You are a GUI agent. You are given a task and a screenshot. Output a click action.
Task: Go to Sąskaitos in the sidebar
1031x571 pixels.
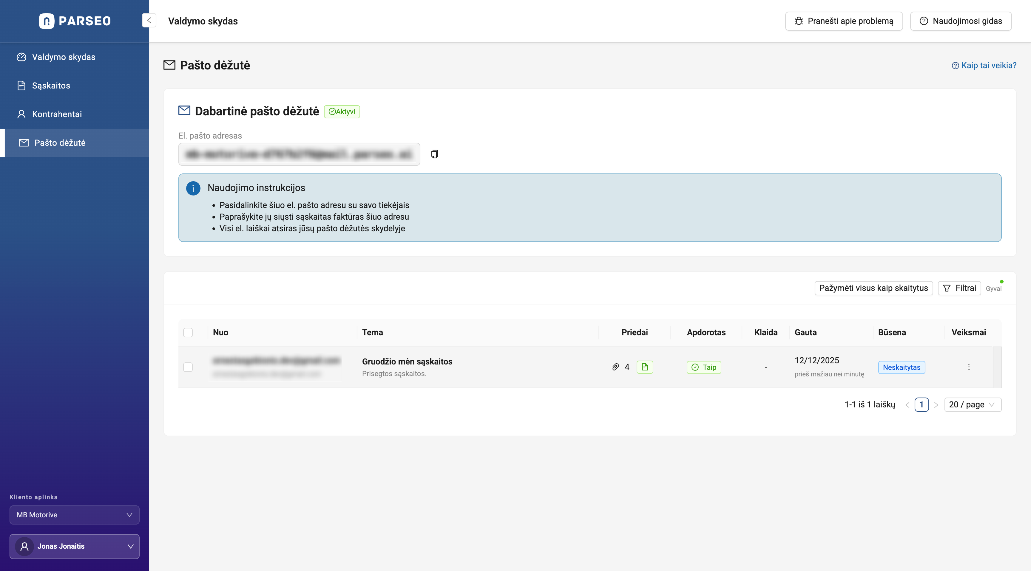51,86
